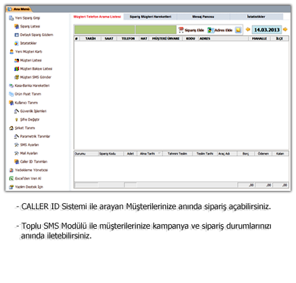Image resolution: width=296 pixels, height=283 pixels.
Task: Click the yellow note icon in toolbar
Action: pos(238,30)
